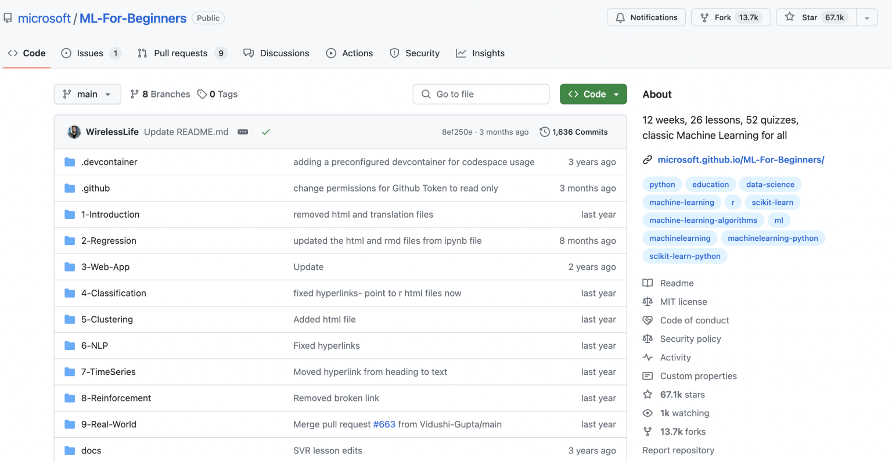The width and height of the screenshot is (892, 462).
Task: Click inside the Go to file search box
Action: (x=481, y=94)
